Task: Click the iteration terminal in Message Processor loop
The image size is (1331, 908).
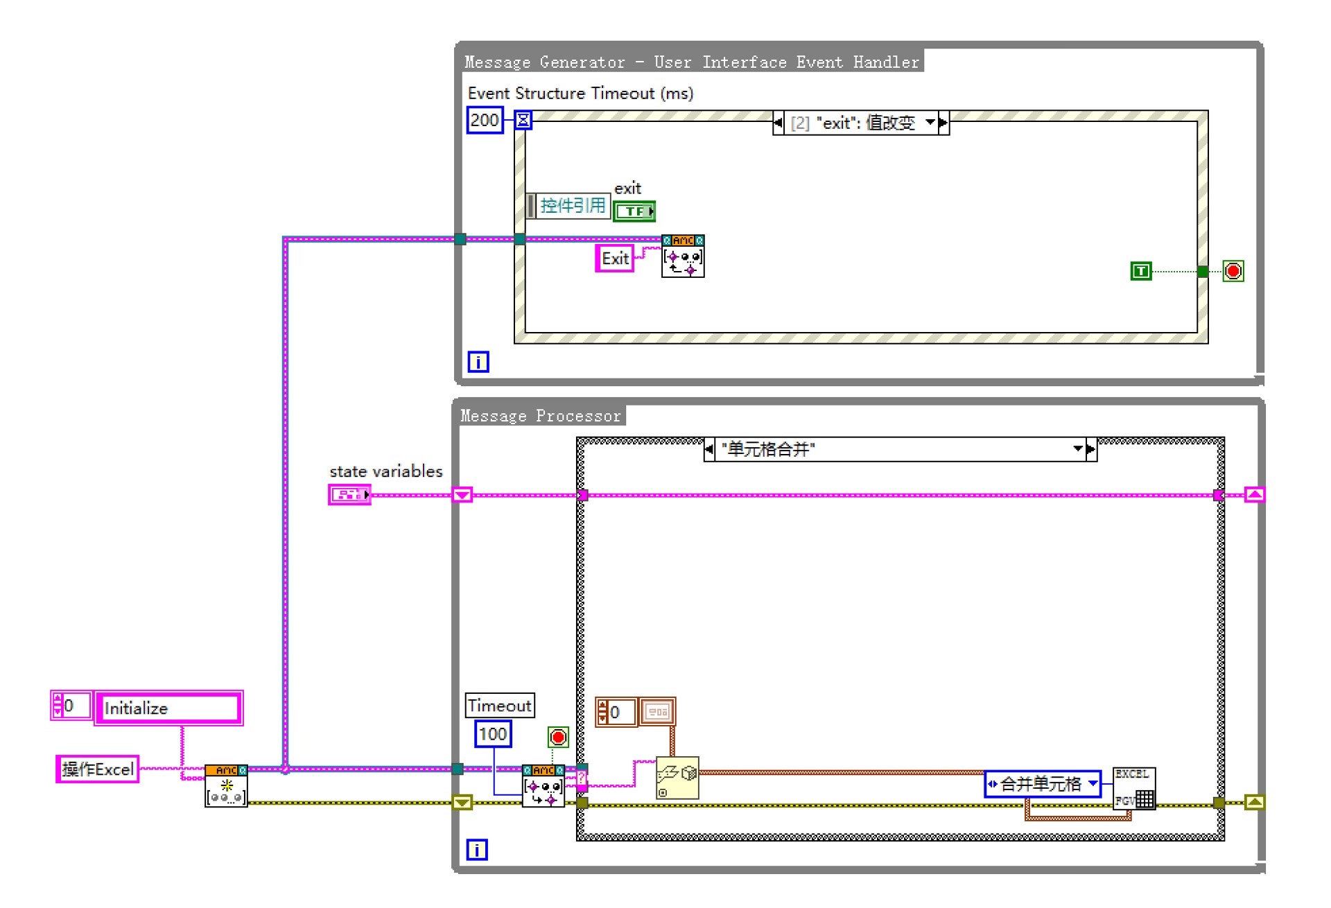Action: click(x=477, y=849)
